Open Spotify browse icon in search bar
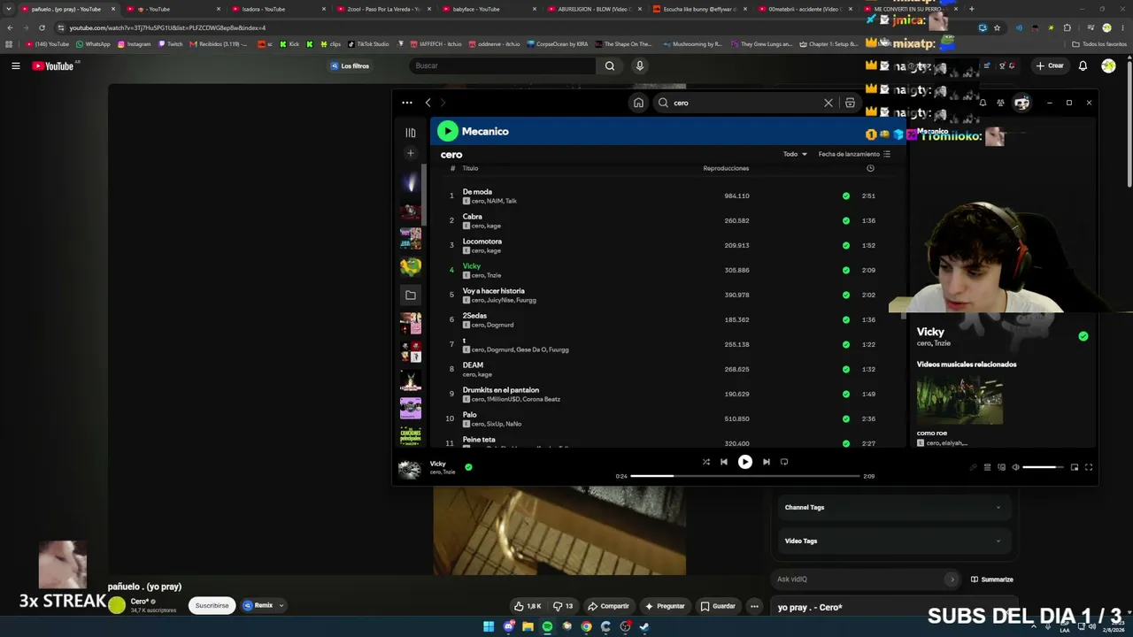The image size is (1133, 637). (850, 103)
